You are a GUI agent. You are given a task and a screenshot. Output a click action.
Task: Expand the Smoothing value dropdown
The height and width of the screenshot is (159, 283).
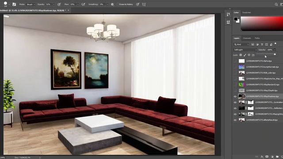pyautogui.click(x=107, y=4)
